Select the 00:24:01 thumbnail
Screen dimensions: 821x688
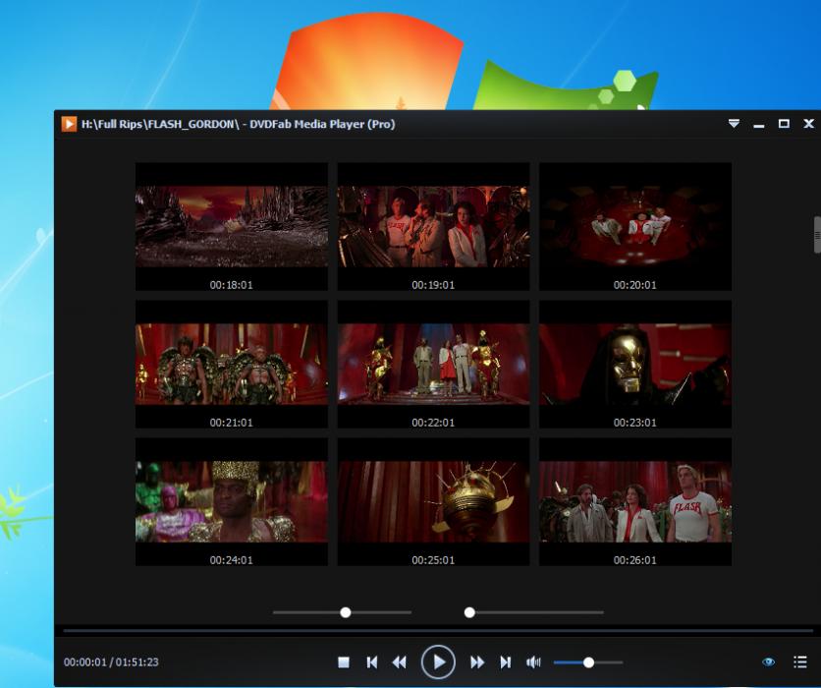tap(232, 502)
